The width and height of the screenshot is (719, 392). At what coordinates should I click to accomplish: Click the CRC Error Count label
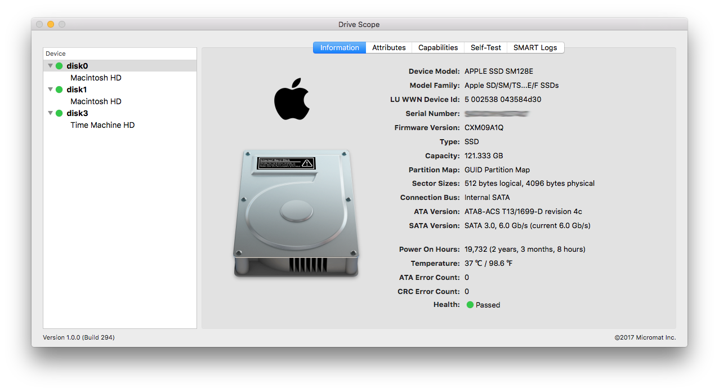coord(429,292)
